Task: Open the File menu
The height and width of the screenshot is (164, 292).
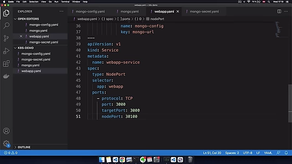Action: [x=18, y=2]
